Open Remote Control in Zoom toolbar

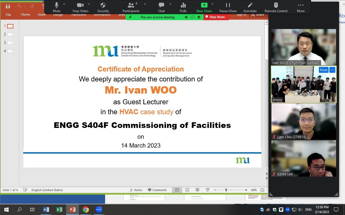pos(276,7)
